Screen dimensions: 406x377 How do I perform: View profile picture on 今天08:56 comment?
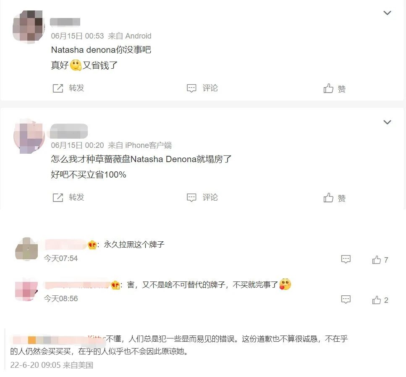pos(27,289)
